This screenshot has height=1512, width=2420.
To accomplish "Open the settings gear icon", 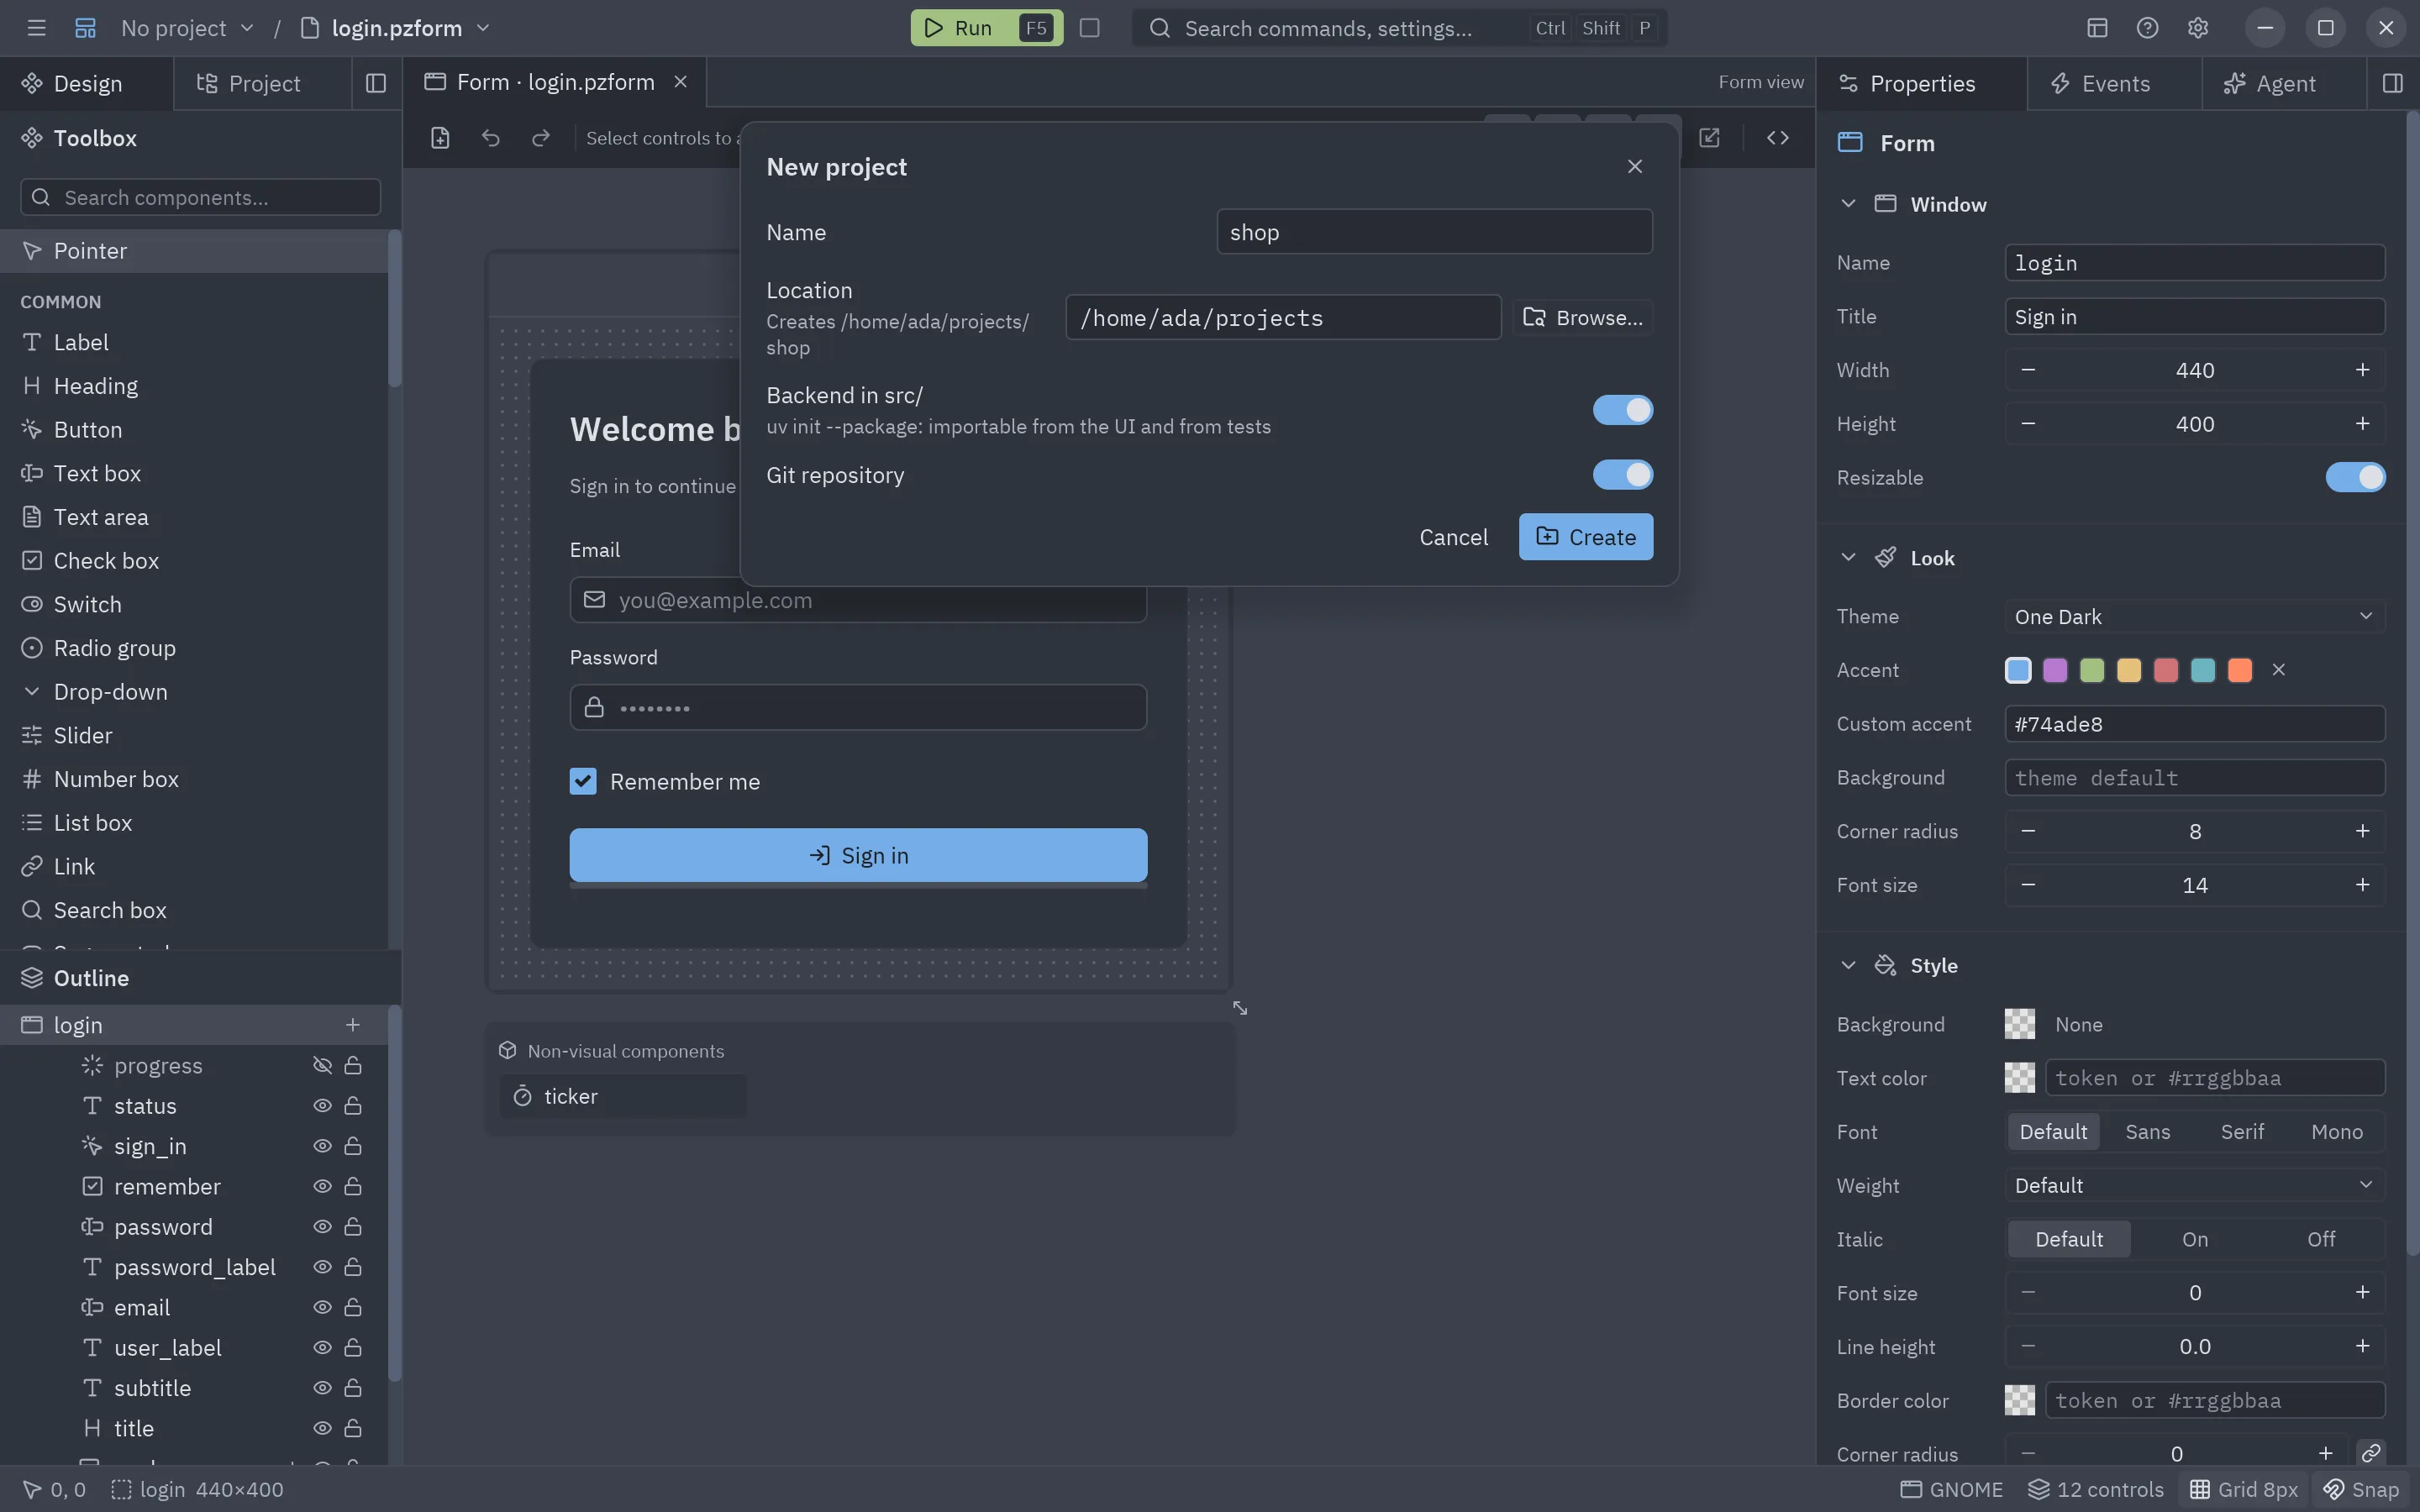I will click(2197, 28).
